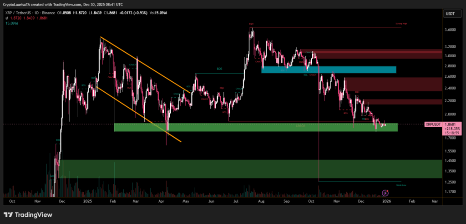Open the USDT currency dropdown
The width and height of the screenshot is (466, 224).
[450, 14]
